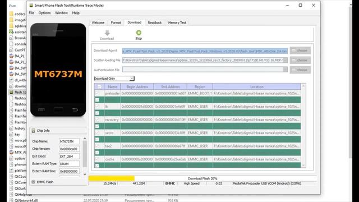Click the Chip Name field showing MT6737M

click(x=69, y=141)
